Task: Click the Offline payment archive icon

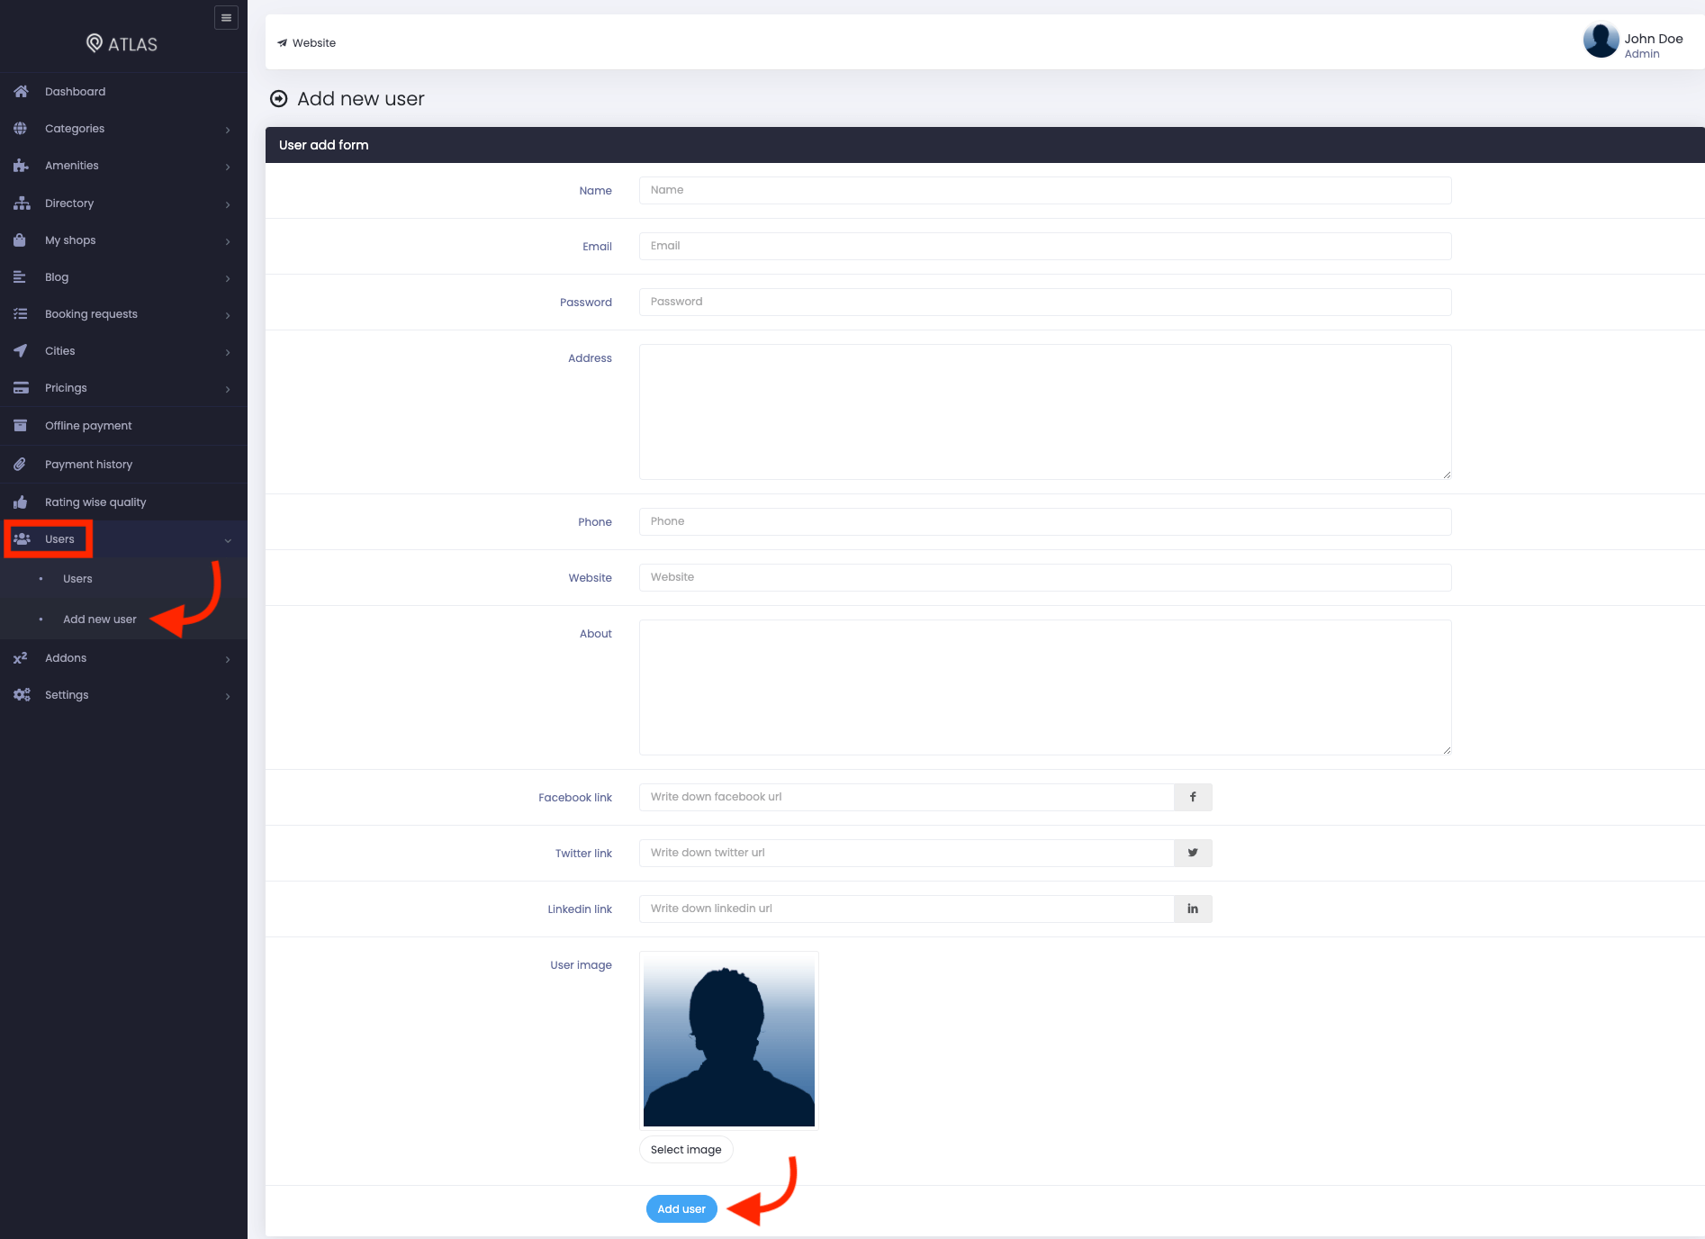Action: [x=21, y=426]
